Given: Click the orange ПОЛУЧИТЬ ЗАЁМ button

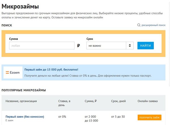Looking at the screenshot, I should [x=150, y=117].
